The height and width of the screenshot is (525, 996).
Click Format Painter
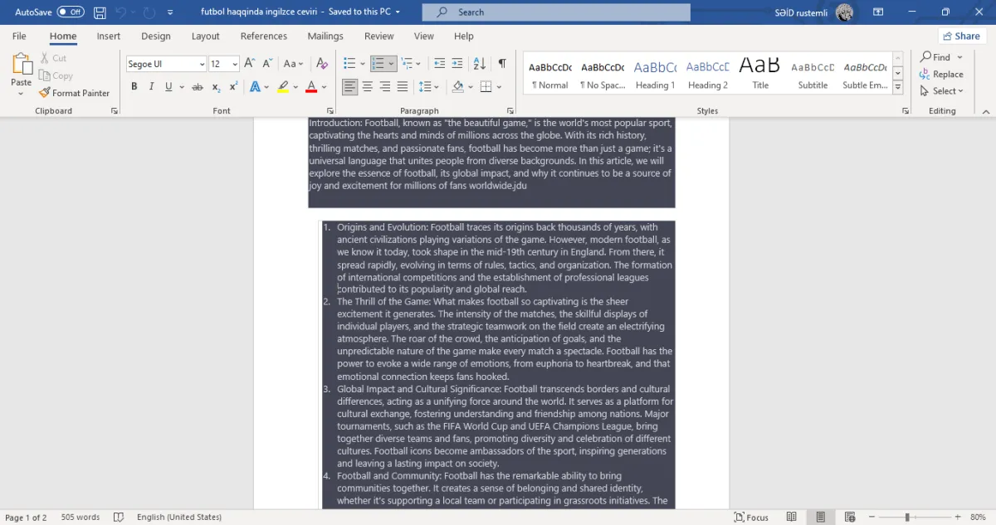(x=75, y=93)
